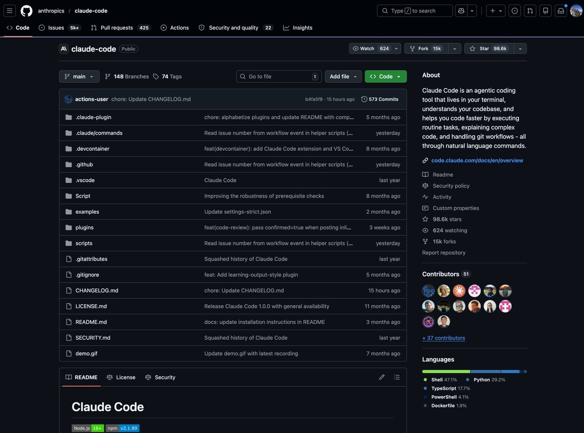The height and width of the screenshot is (433, 584).
Task: Open the .devcontainer folder
Action: point(92,149)
